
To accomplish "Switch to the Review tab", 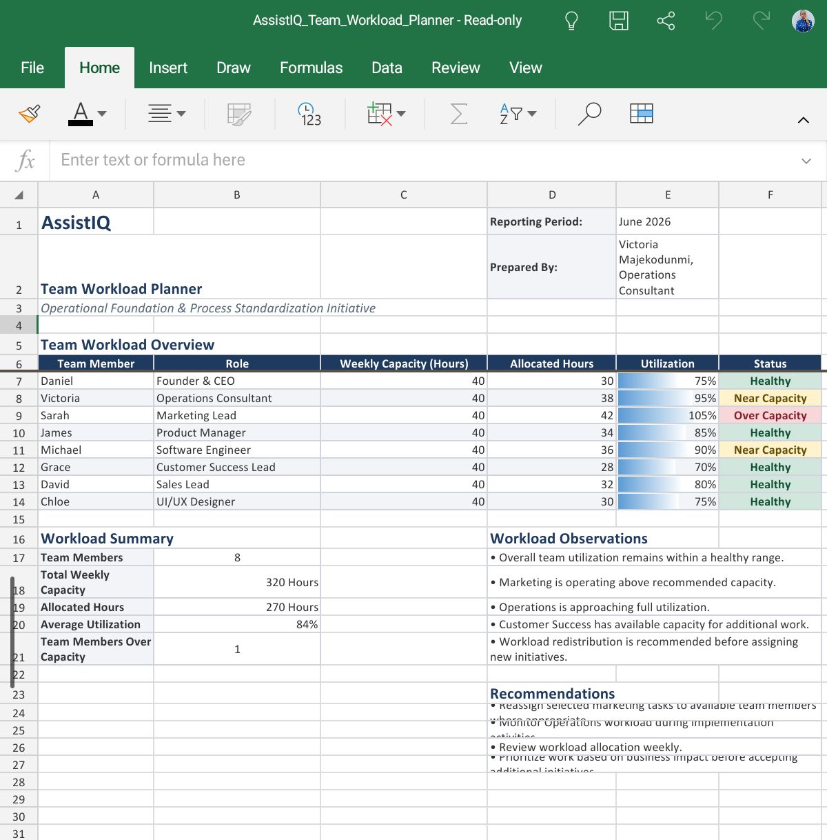I will point(456,68).
